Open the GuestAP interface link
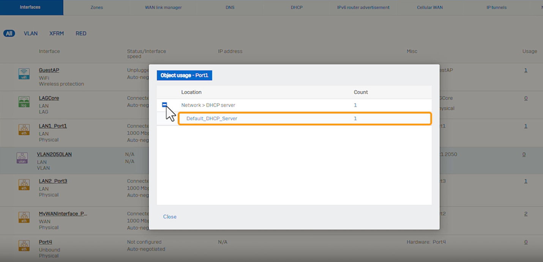543x262 pixels. 49,70
